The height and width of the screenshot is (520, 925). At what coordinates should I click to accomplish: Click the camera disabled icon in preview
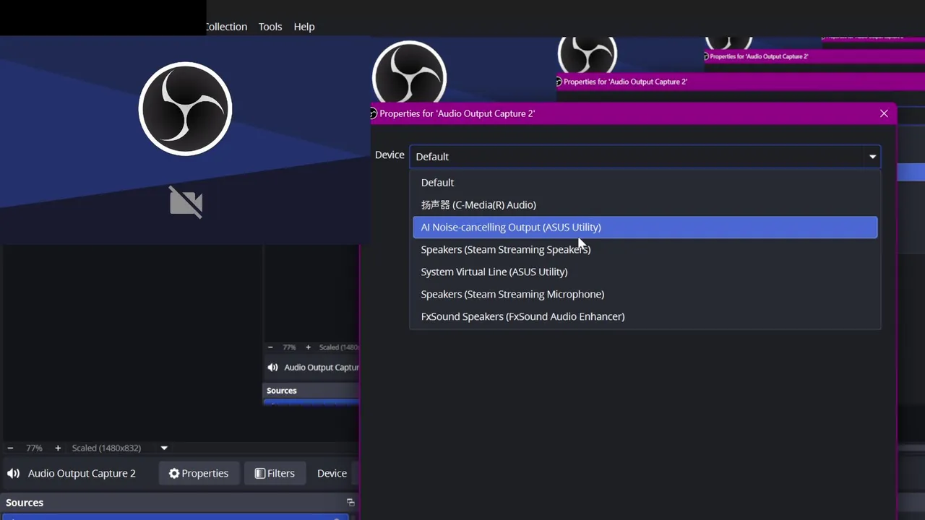pos(186,201)
